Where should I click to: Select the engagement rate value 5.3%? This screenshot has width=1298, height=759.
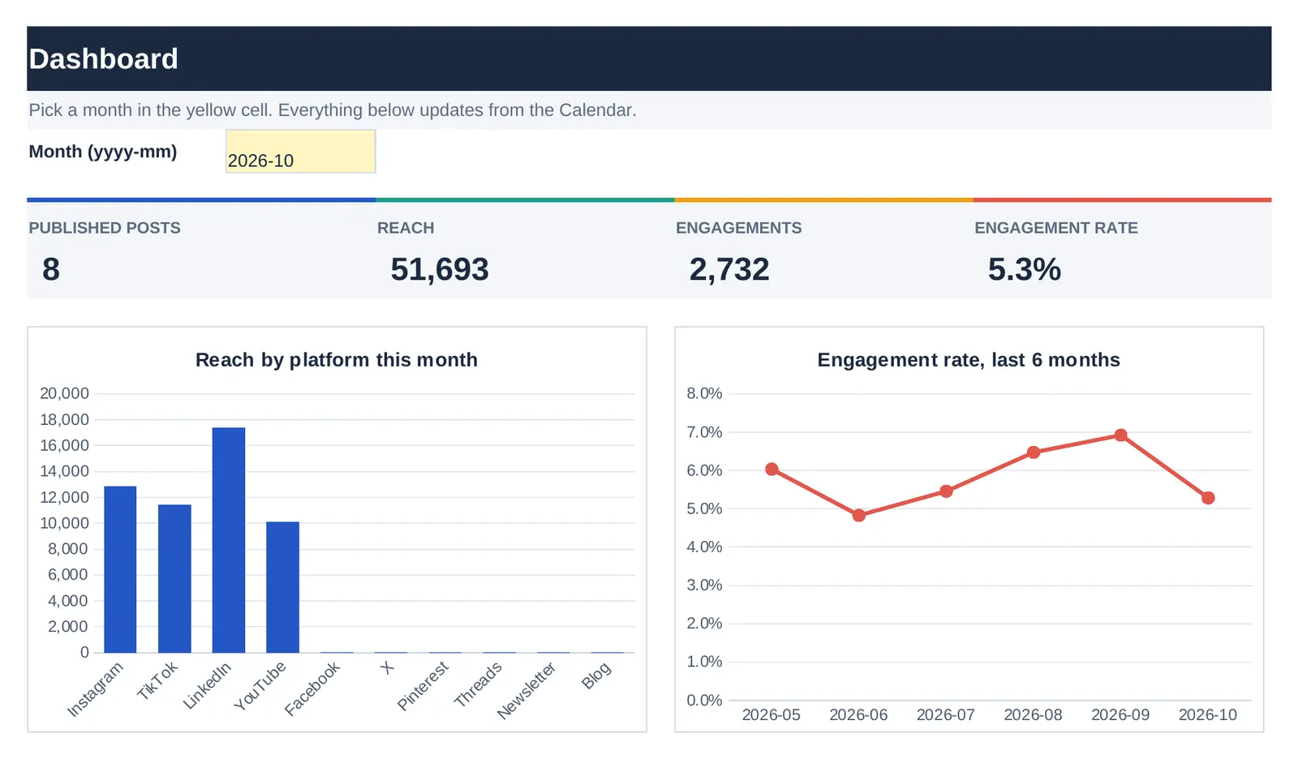(1025, 269)
